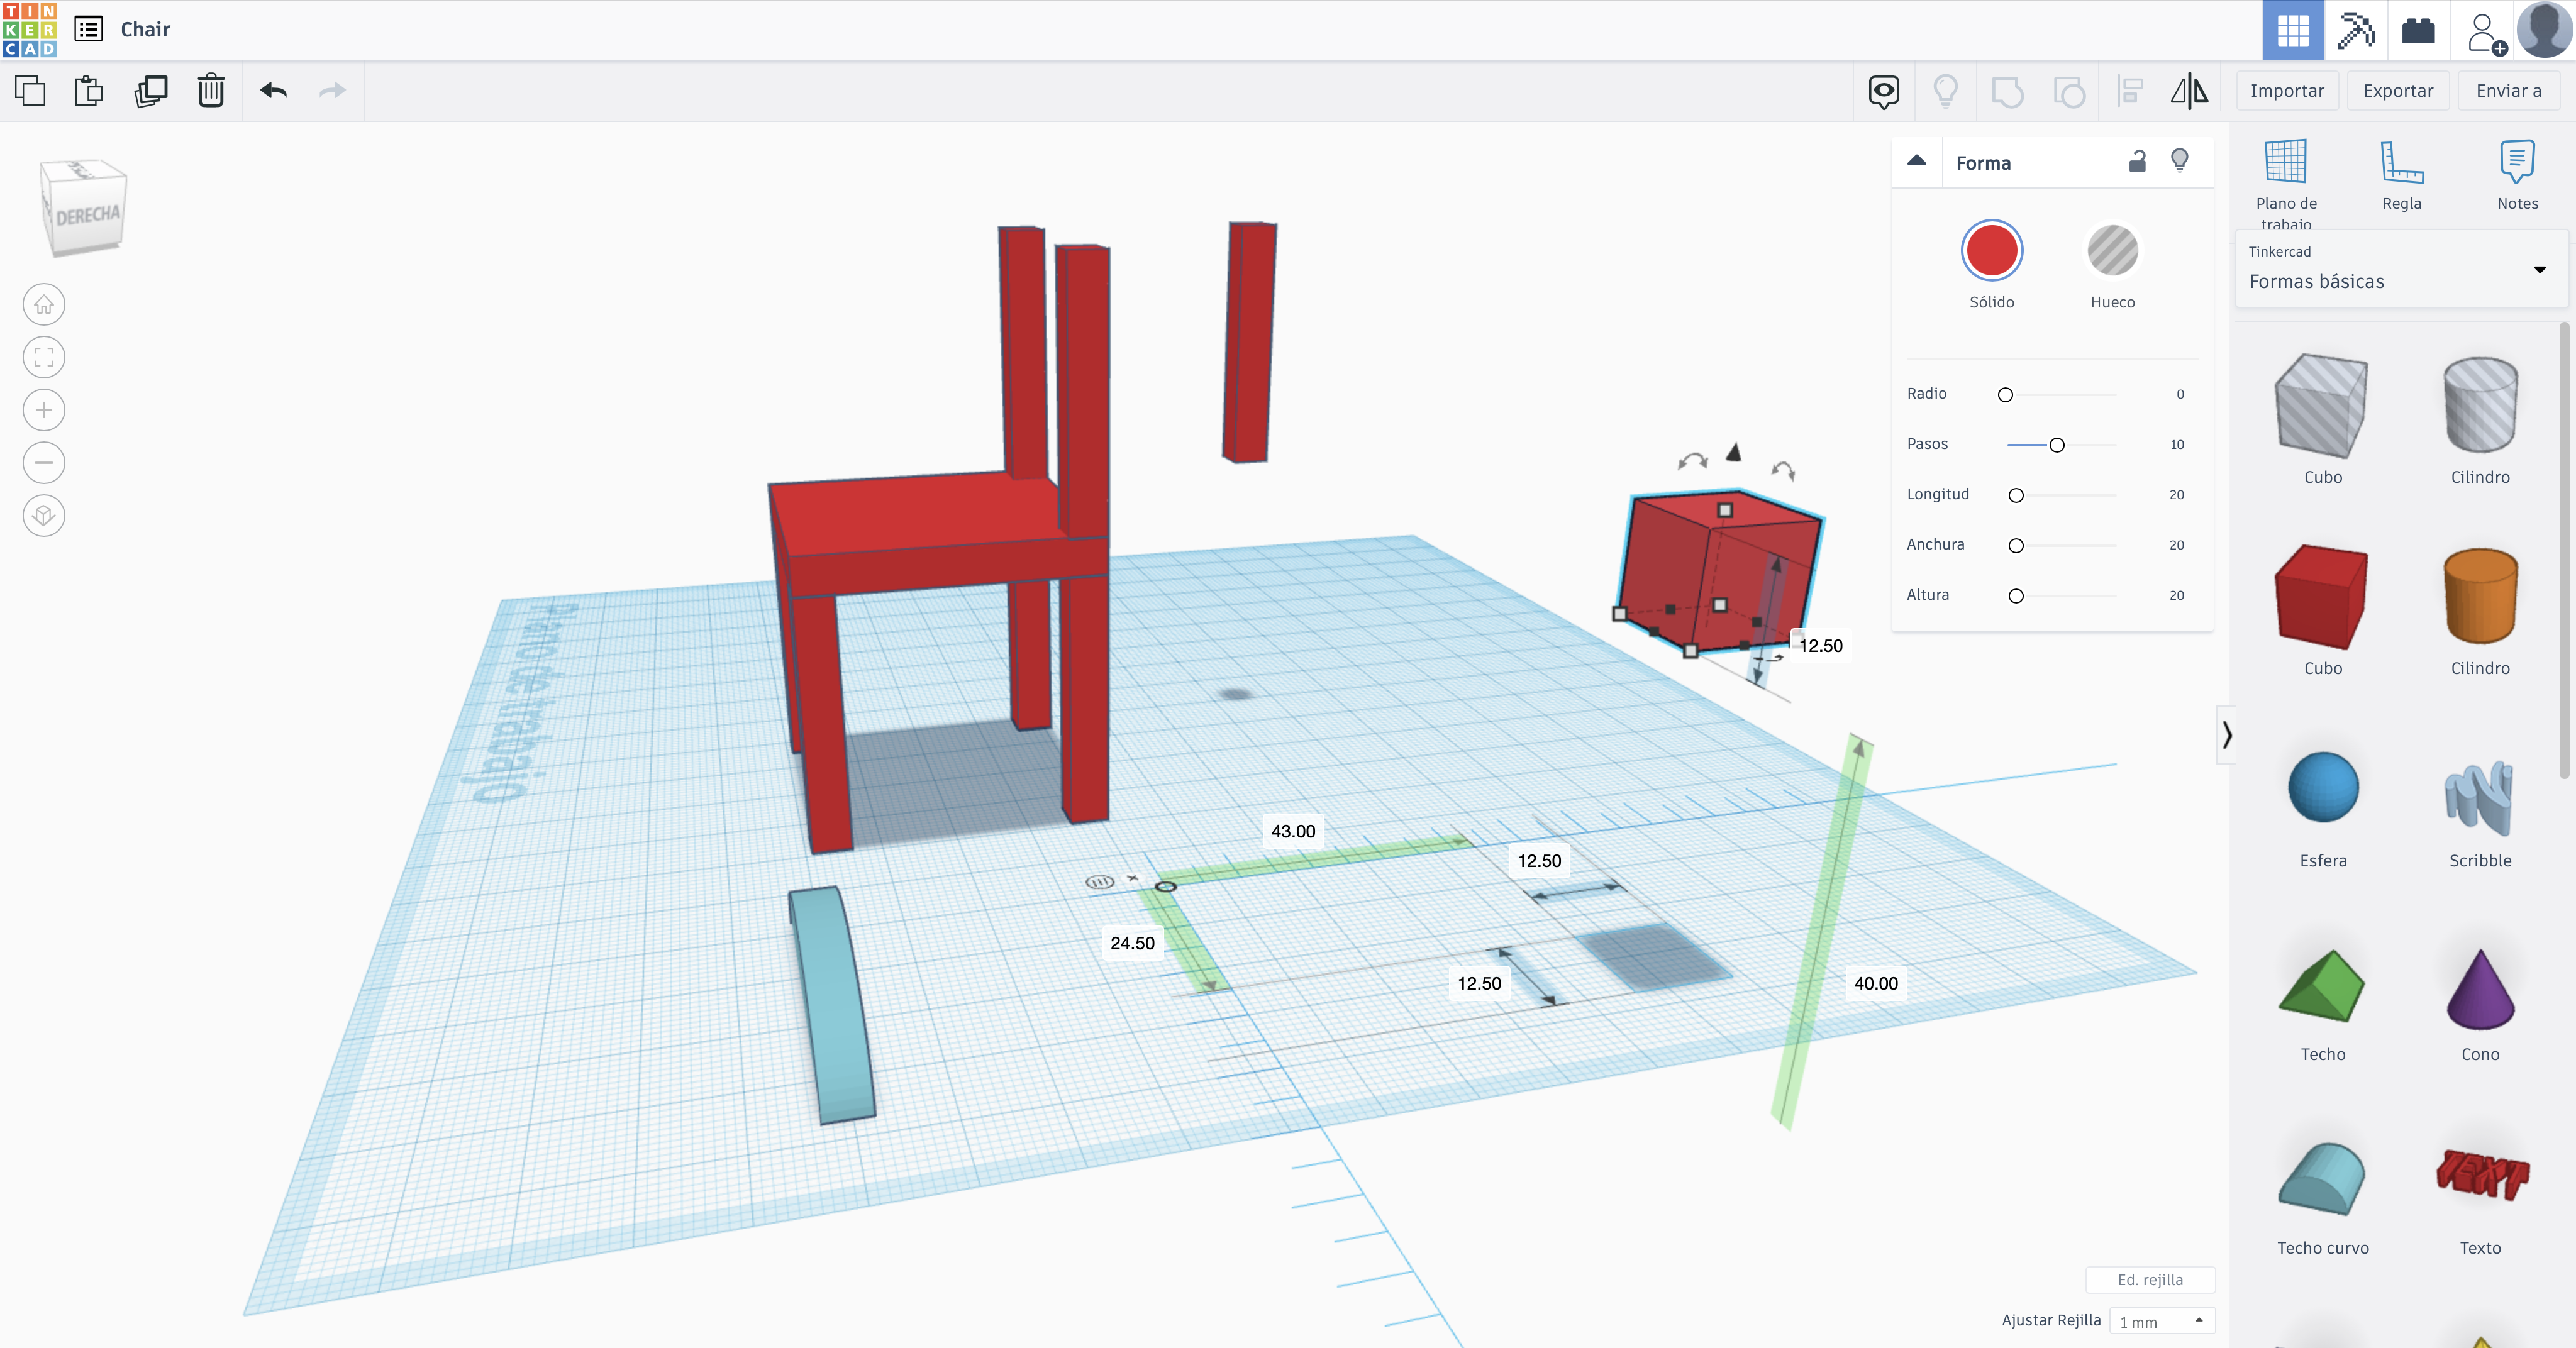Click the Plano de trabajo tool
This screenshot has width=2576, height=1348.
coord(2286,182)
